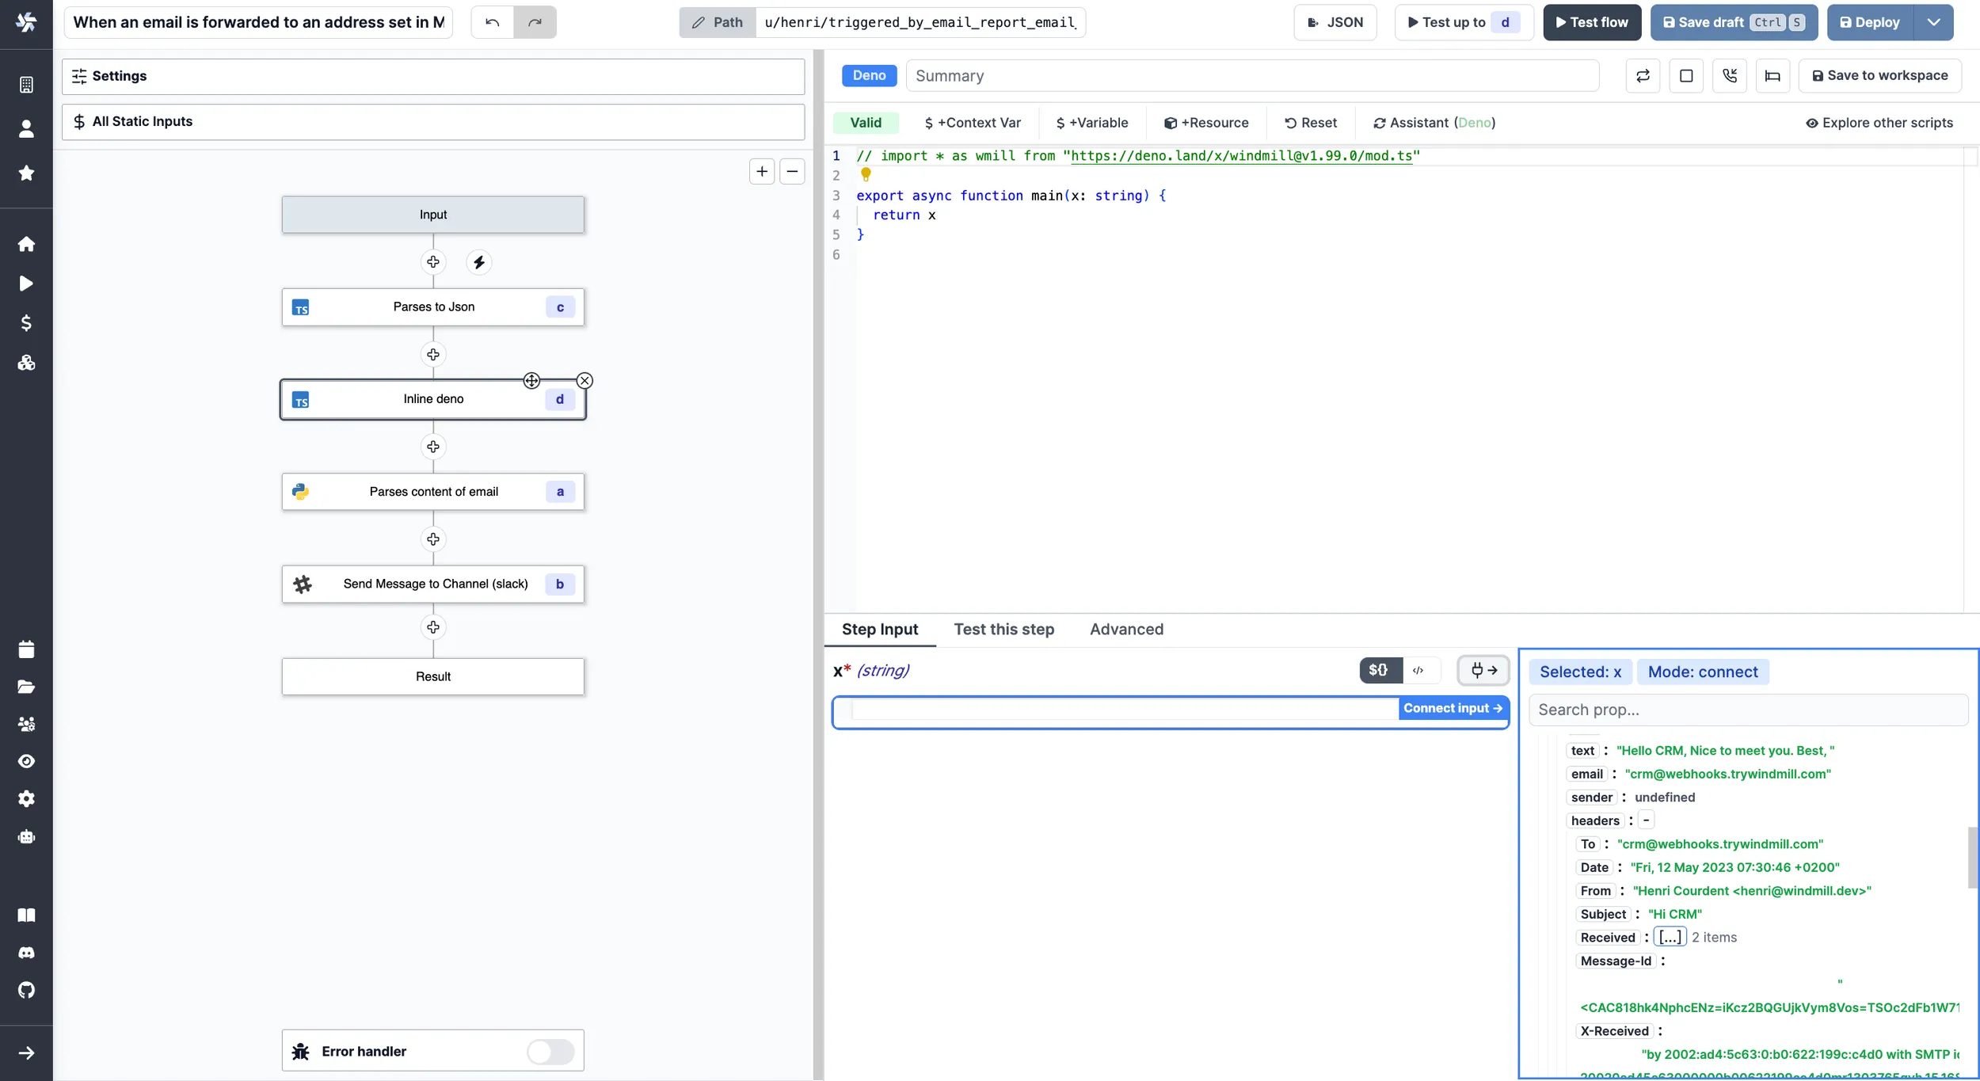
Task: Select the Deno tab in editor
Action: (x=869, y=74)
